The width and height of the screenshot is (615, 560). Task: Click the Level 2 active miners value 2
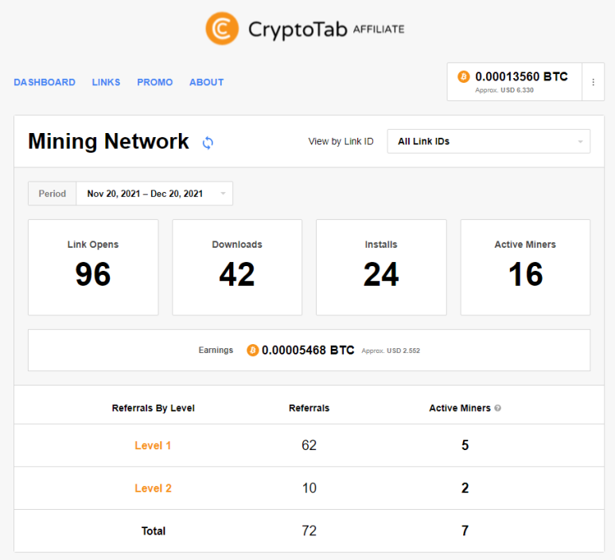[x=465, y=488]
